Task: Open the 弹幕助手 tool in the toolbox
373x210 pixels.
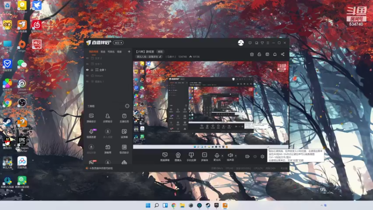Action: [91, 118]
